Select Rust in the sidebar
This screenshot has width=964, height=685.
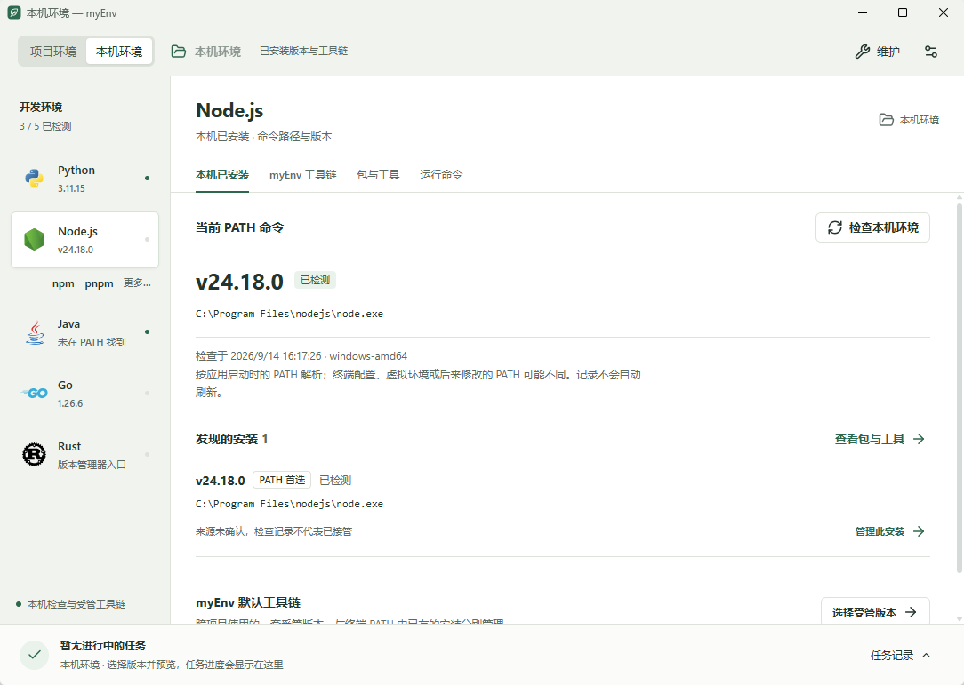(84, 455)
